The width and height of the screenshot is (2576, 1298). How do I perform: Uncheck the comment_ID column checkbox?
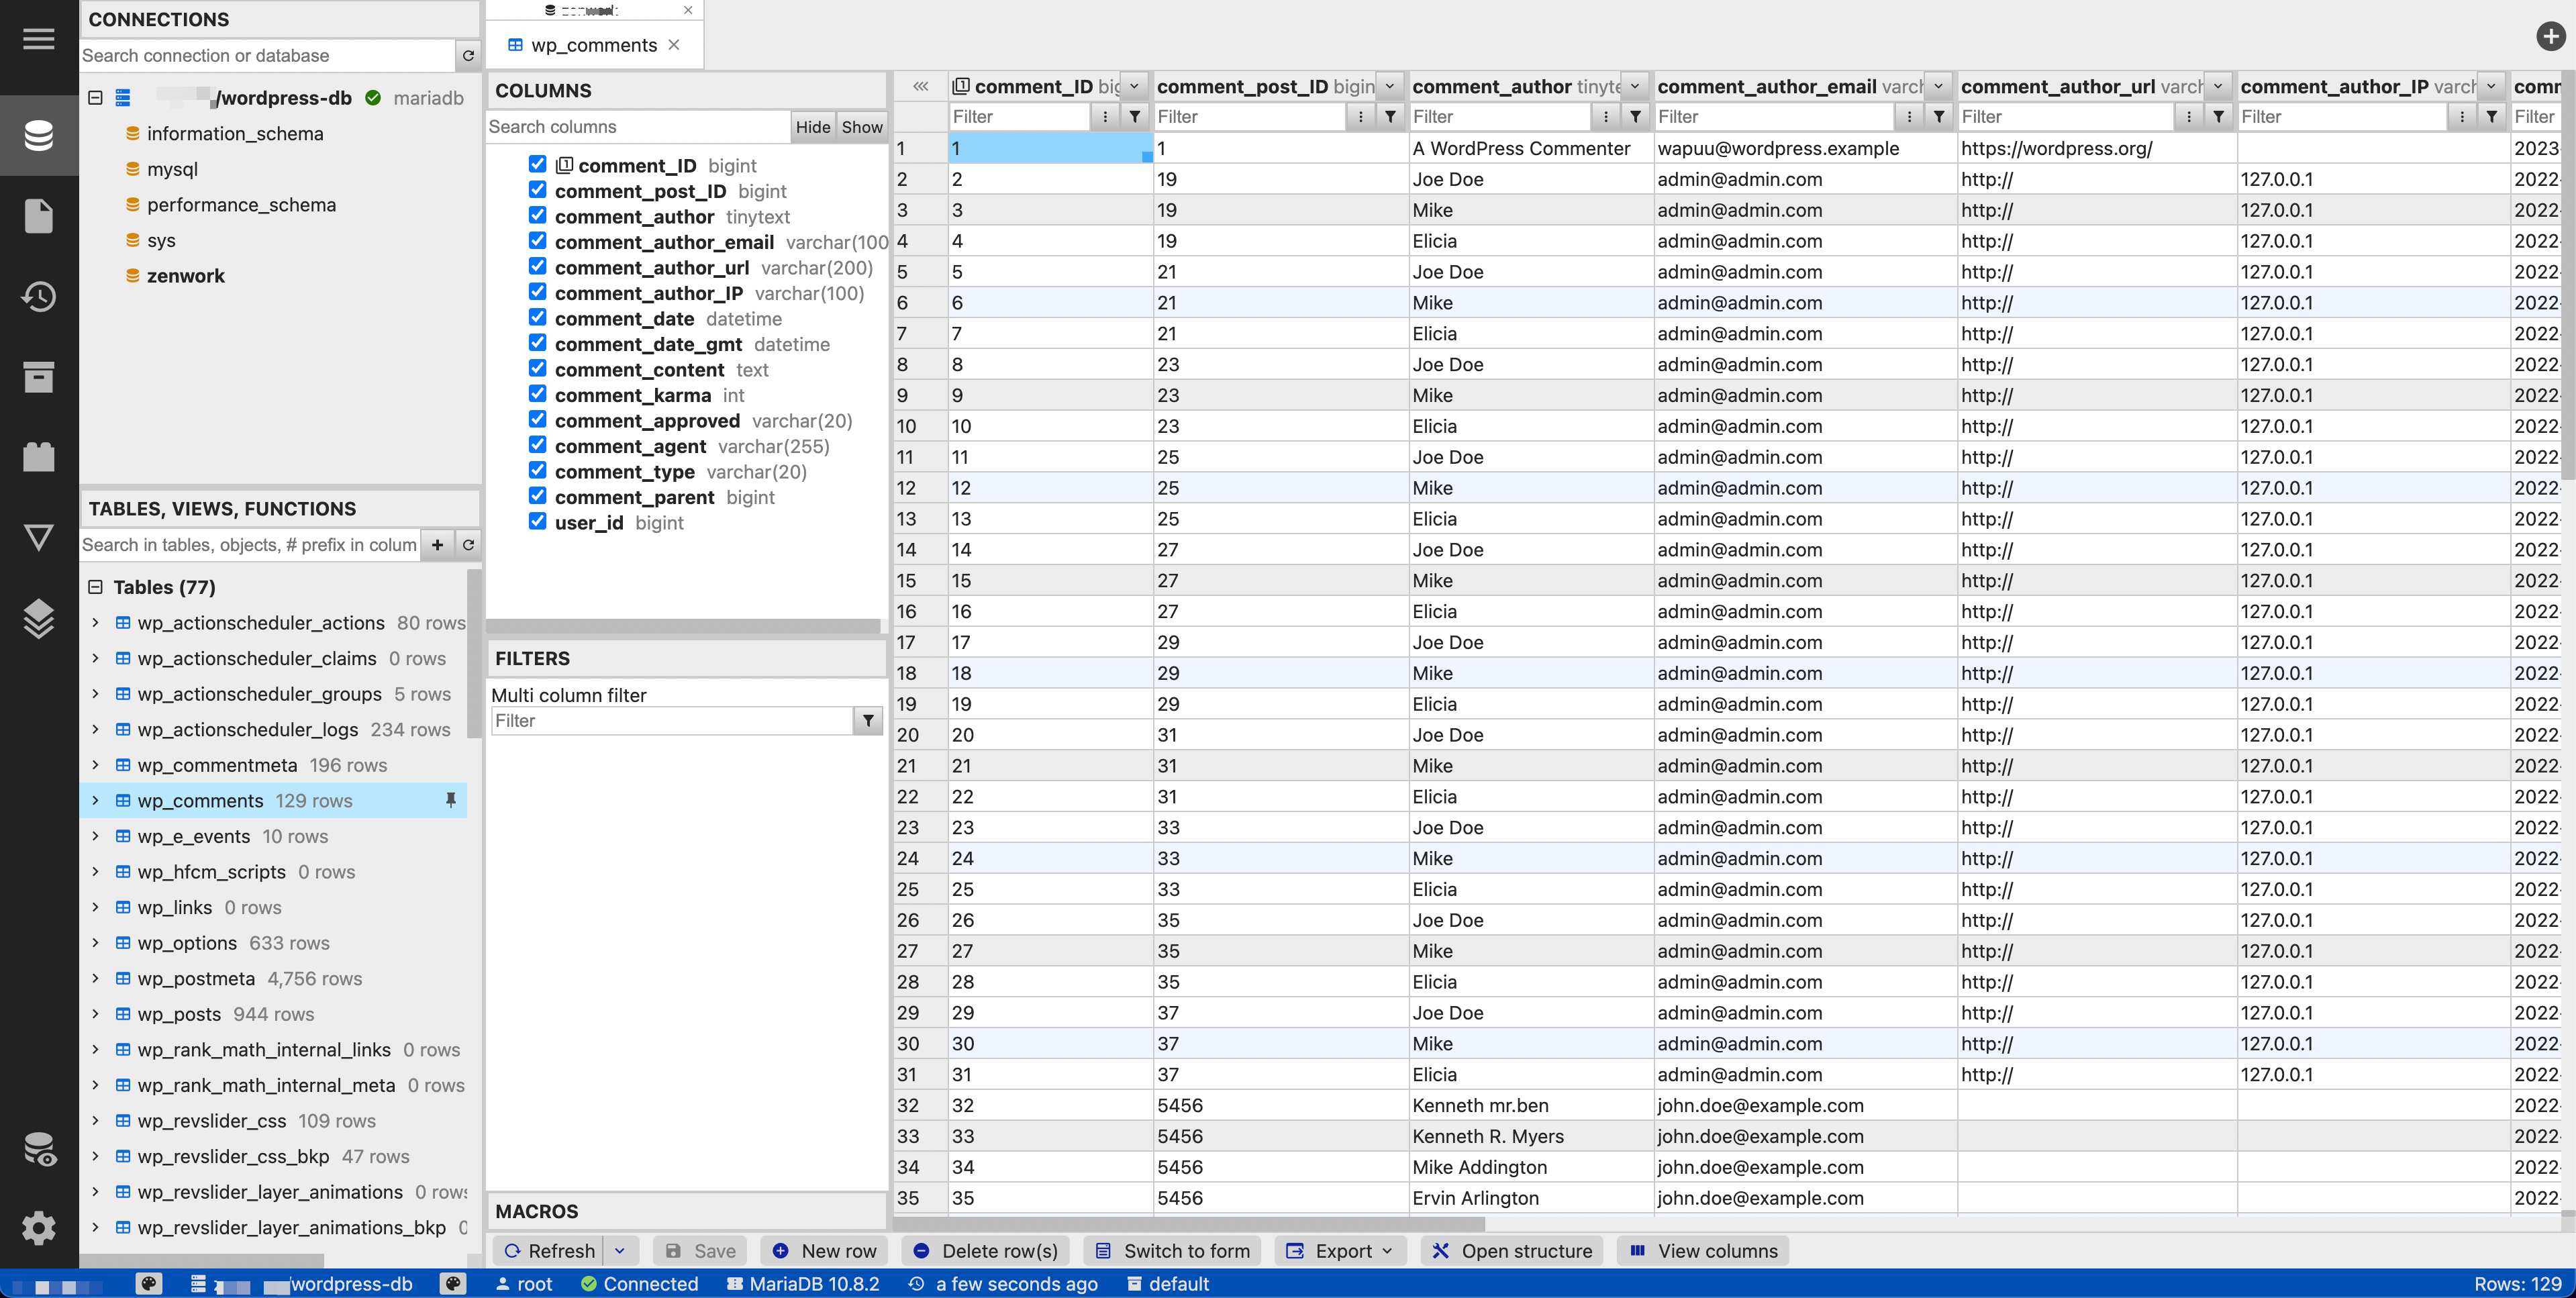(538, 164)
